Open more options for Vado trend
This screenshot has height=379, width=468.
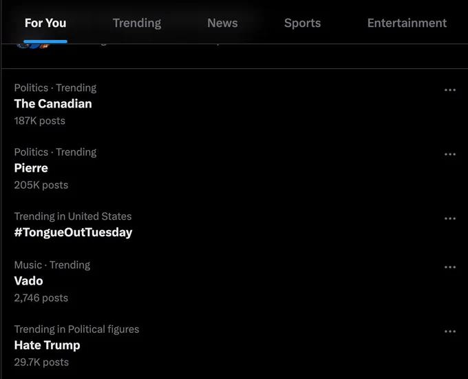point(450,267)
